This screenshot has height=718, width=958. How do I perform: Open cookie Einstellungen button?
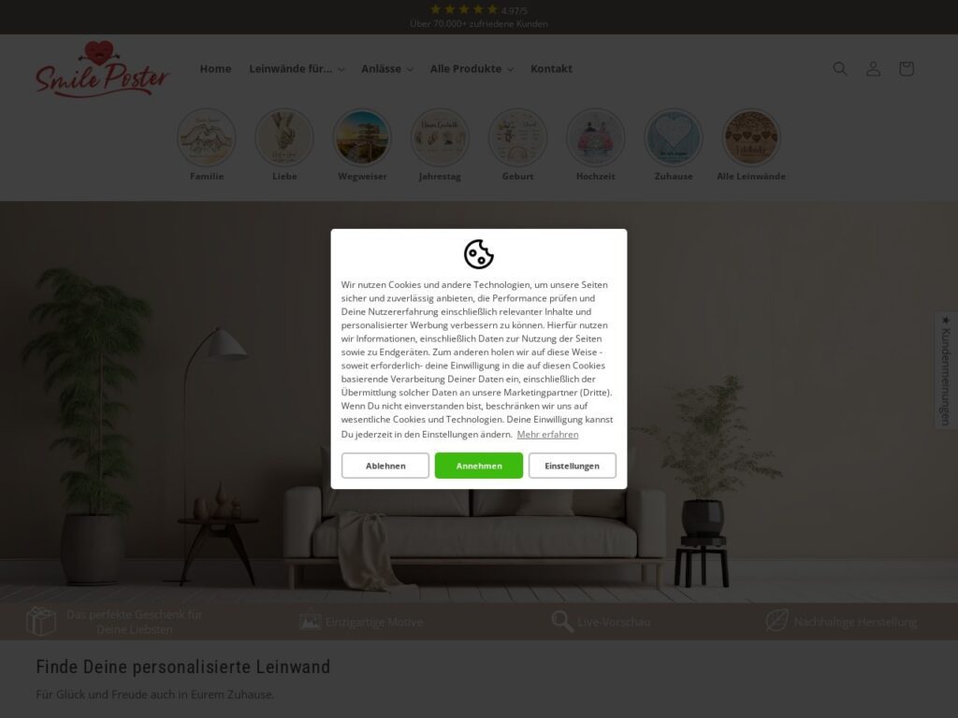point(572,466)
